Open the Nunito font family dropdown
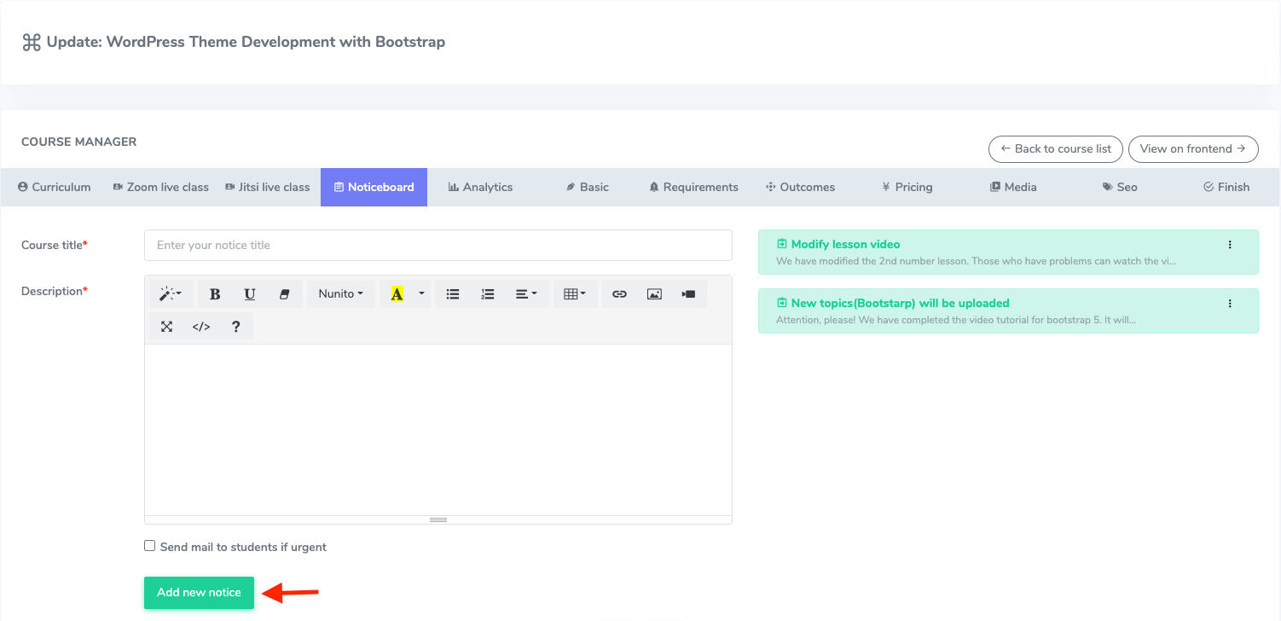The width and height of the screenshot is (1281, 621). 340,294
